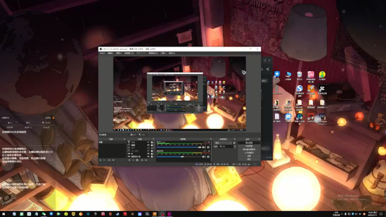Open the pink bilibili desktop icon
The width and height of the screenshot is (386, 217).
click(311, 77)
